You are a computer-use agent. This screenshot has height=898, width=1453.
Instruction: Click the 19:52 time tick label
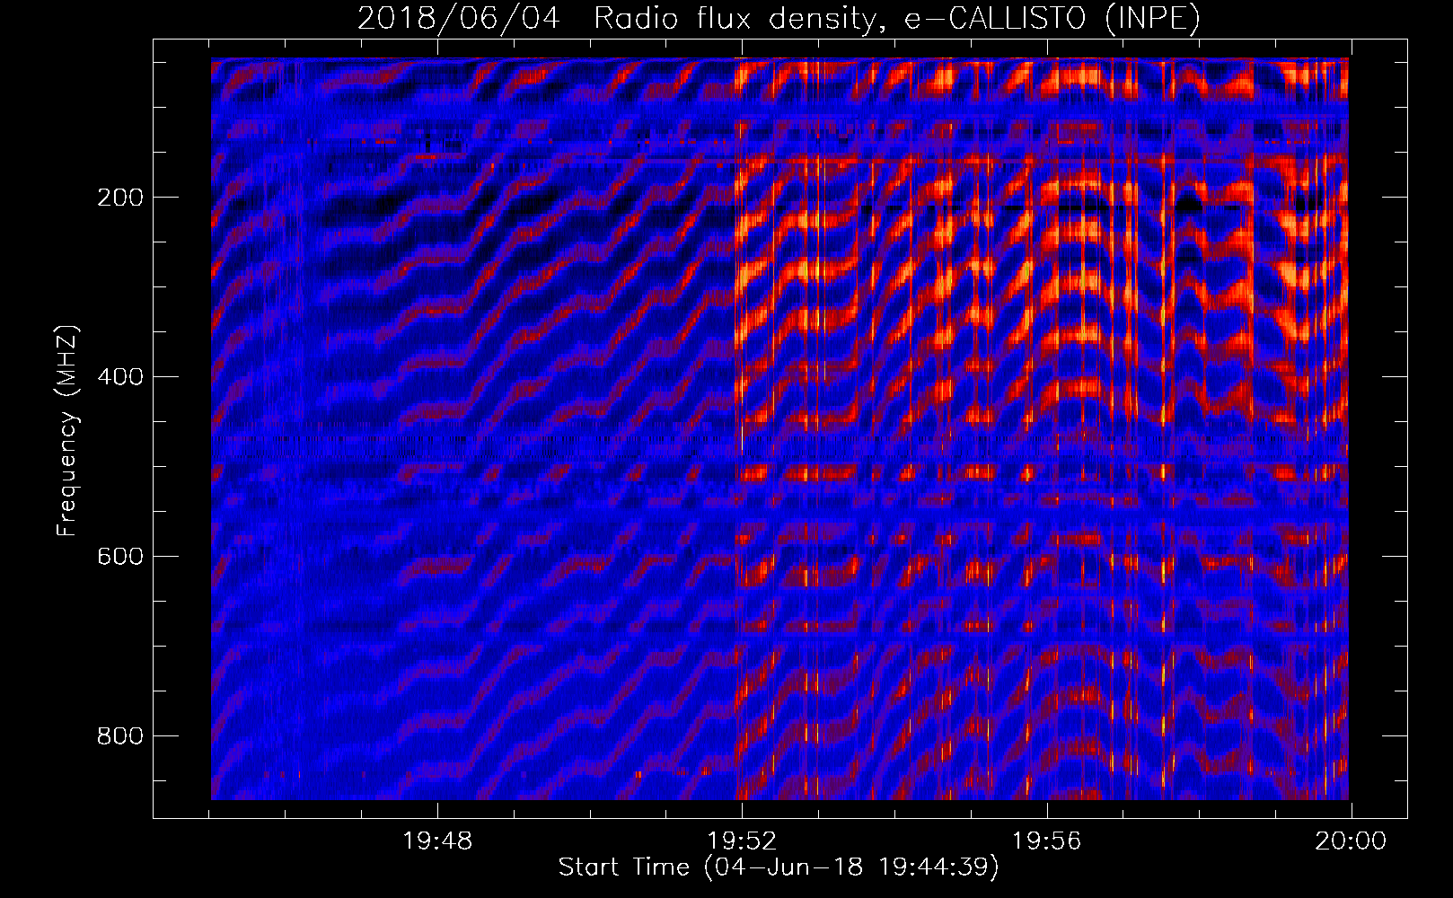742,841
